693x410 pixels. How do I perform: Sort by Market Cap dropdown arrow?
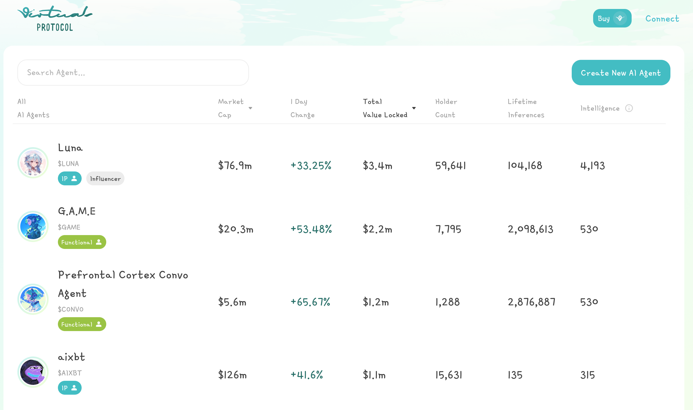pyautogui.click(x=250, y=108)
